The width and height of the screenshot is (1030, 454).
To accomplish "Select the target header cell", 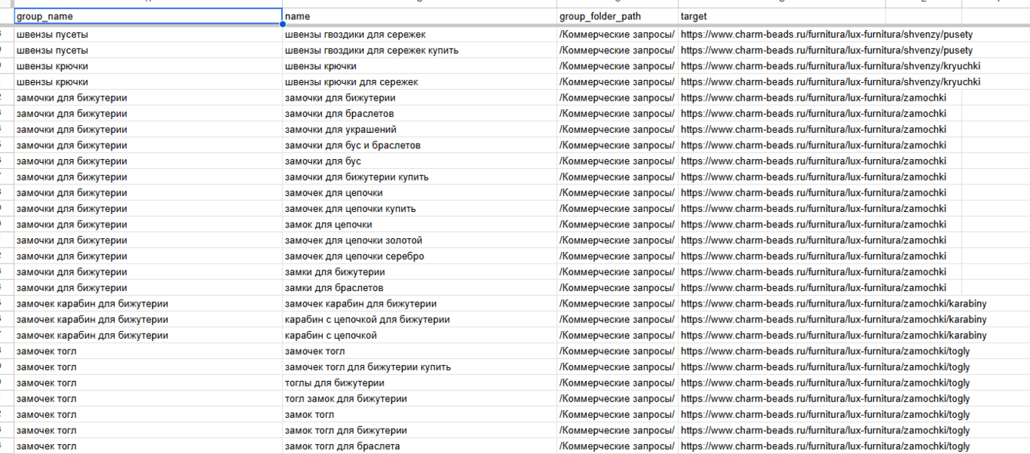I will pos(782,16).
